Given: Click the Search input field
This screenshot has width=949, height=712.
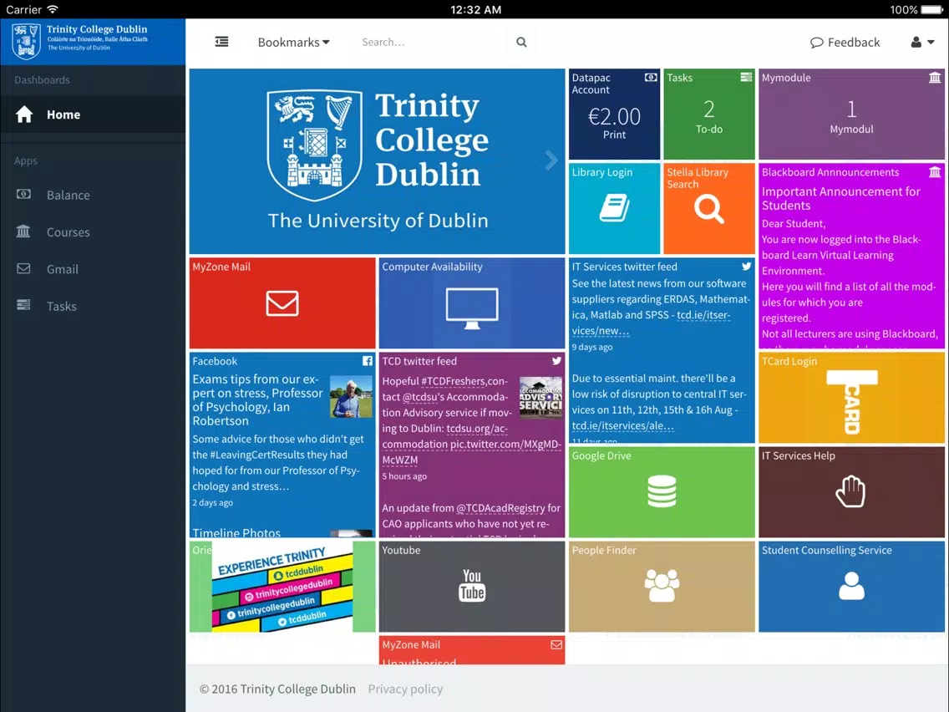Looking at the screenshot, I should pyautogui.click(x=433, y=43).
